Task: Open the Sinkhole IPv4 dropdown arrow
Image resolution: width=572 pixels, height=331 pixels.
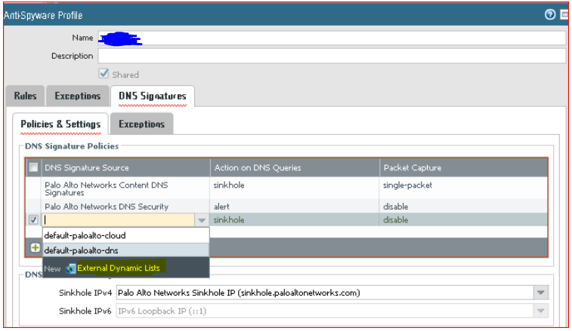Action: pyautogui.click(x=541, y=293)
